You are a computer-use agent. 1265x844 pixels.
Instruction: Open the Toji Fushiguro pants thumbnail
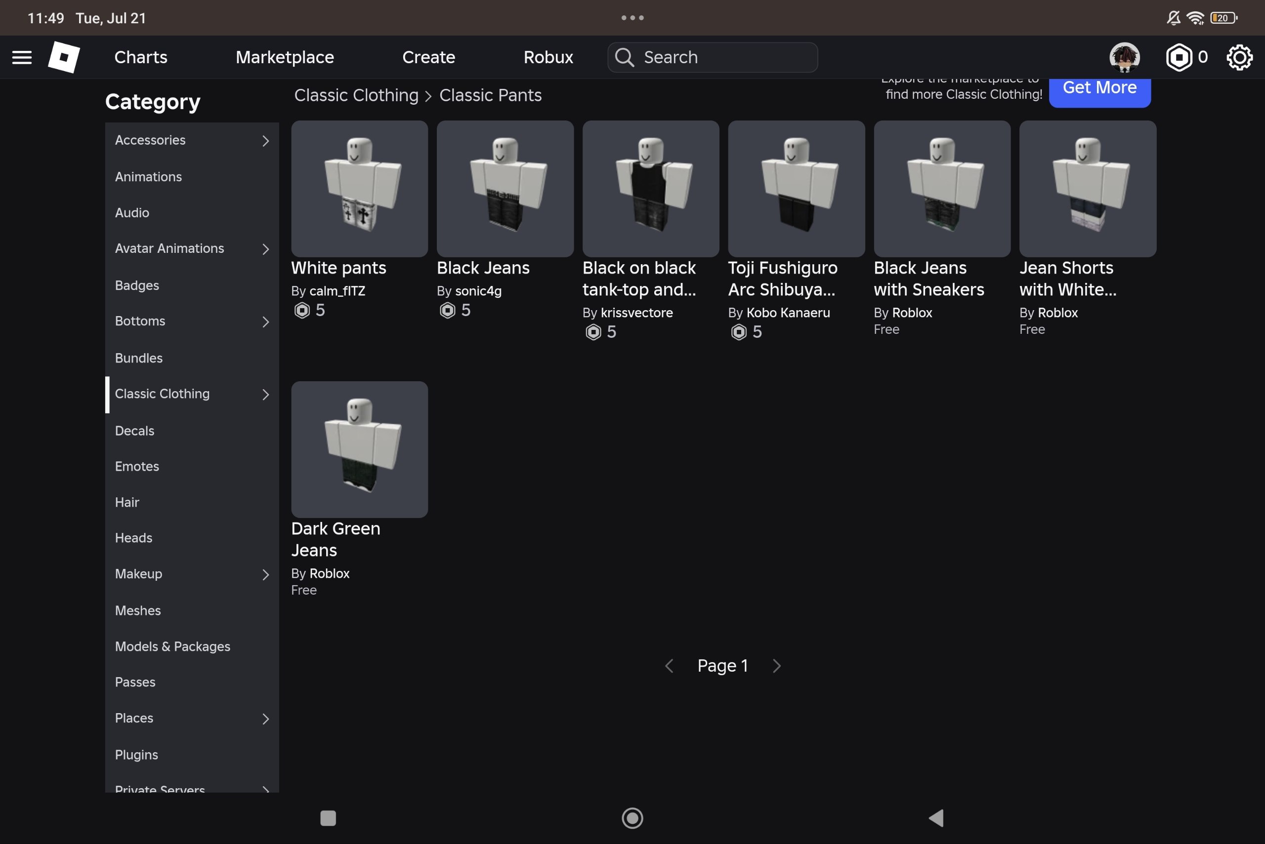(797, 189)
